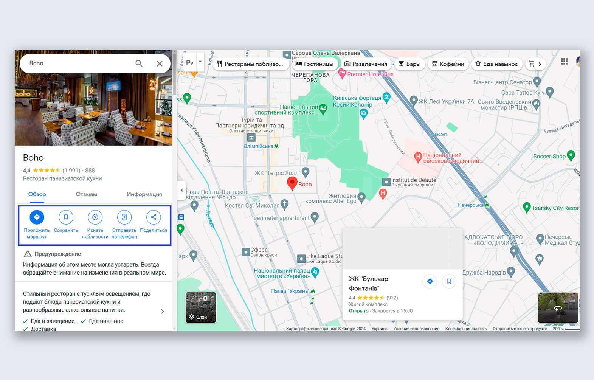The image size is (594, 380).
Task: Collapse the side panel arrow
Action: click(x=181, y=190)
